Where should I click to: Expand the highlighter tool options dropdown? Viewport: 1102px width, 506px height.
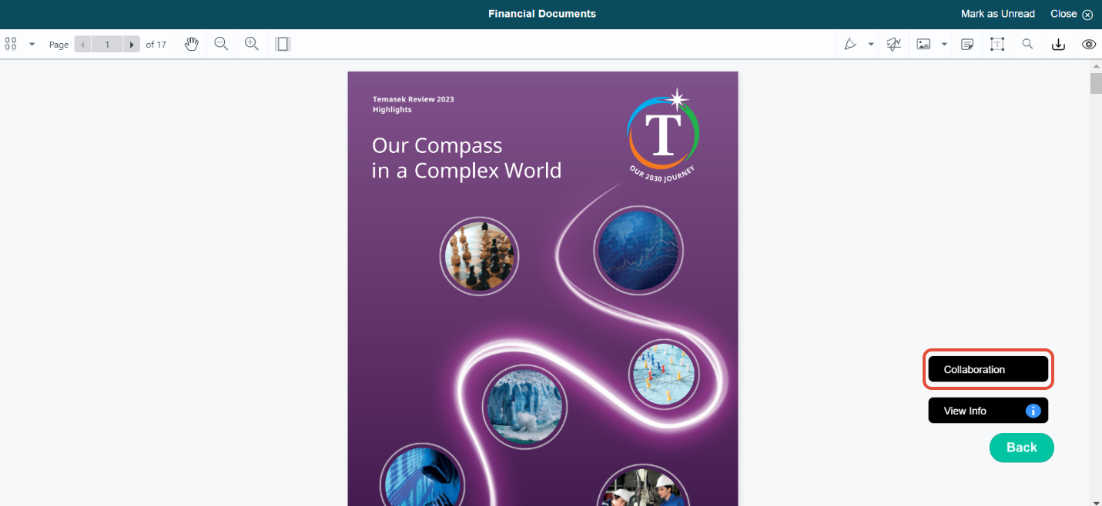871,44
